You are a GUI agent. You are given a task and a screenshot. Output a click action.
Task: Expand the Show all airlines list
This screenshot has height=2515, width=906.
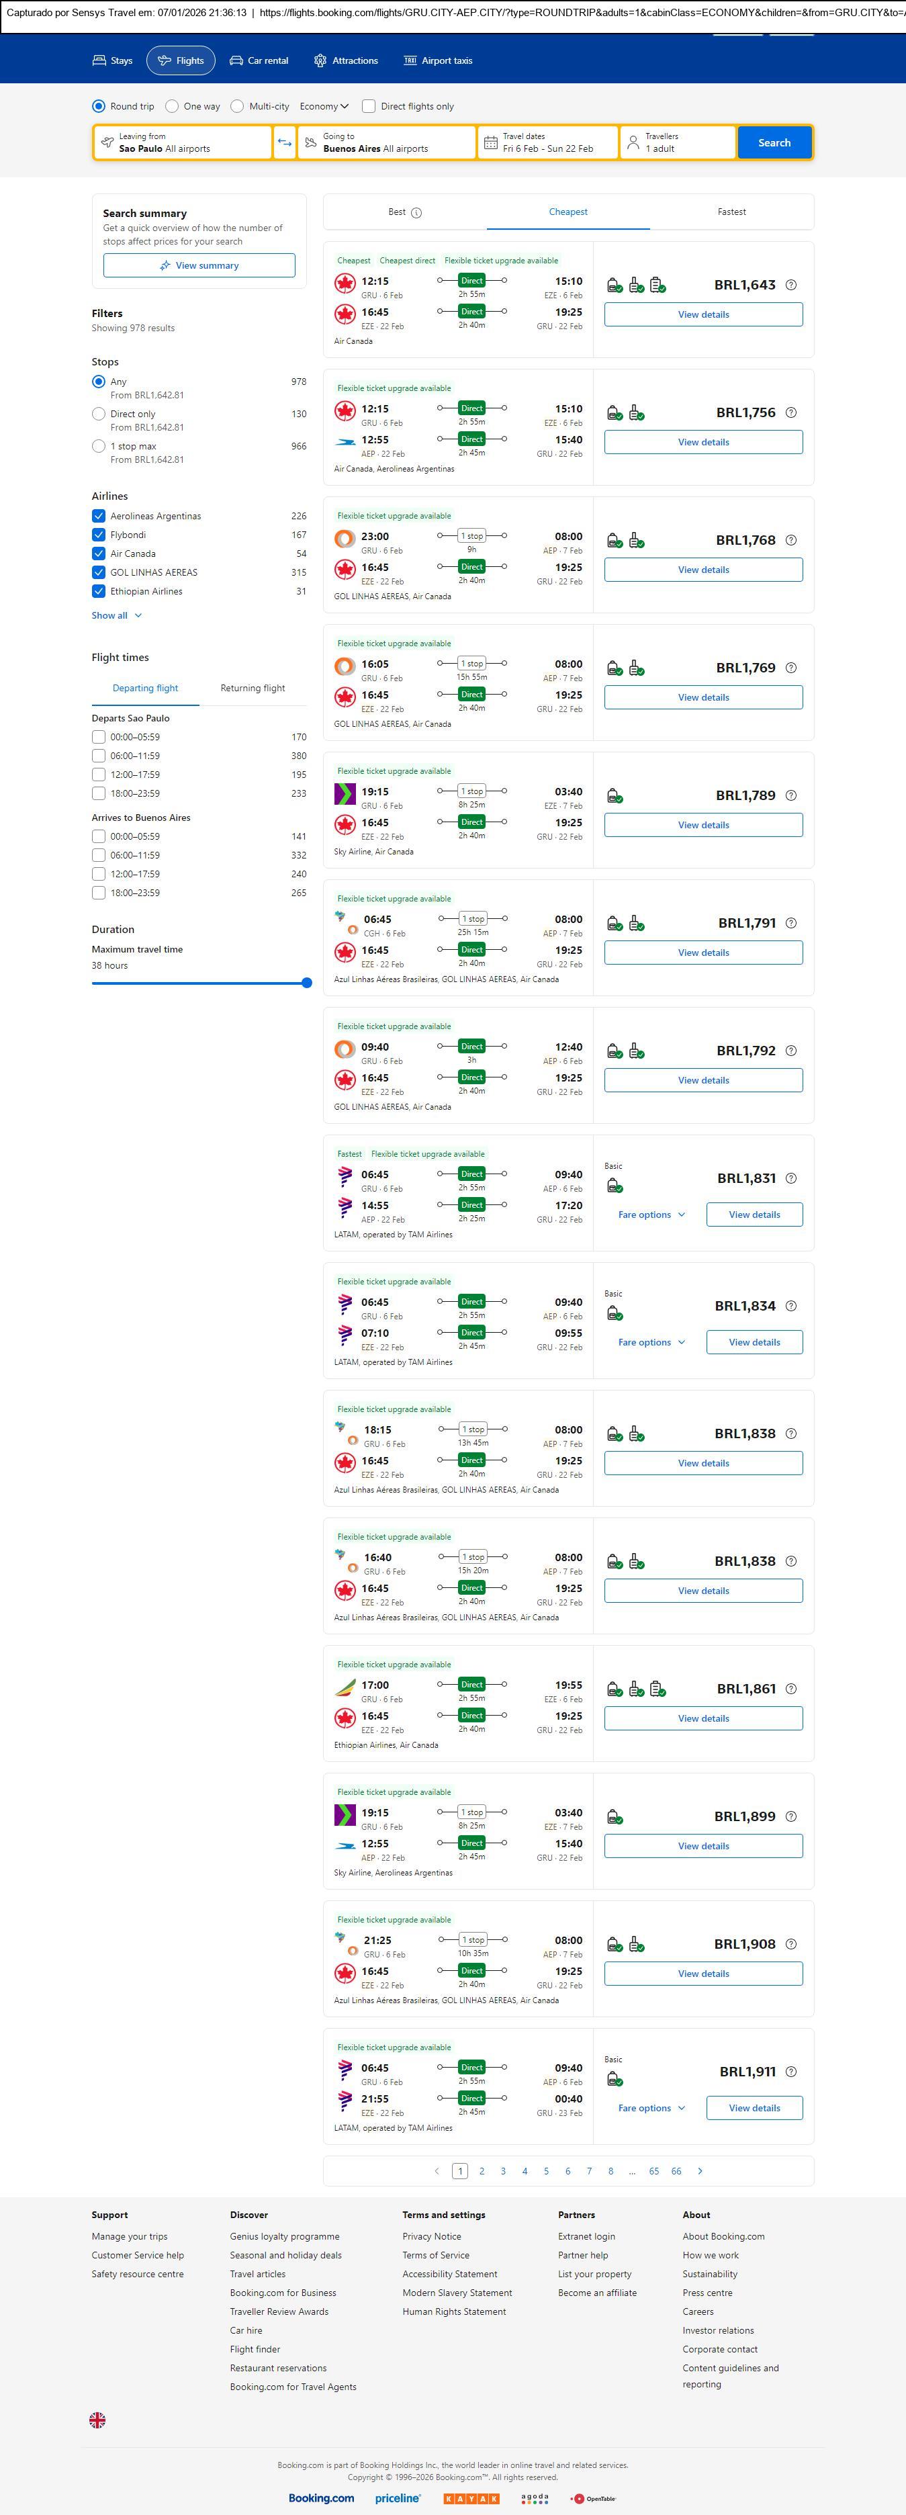[x=116, y=616]
